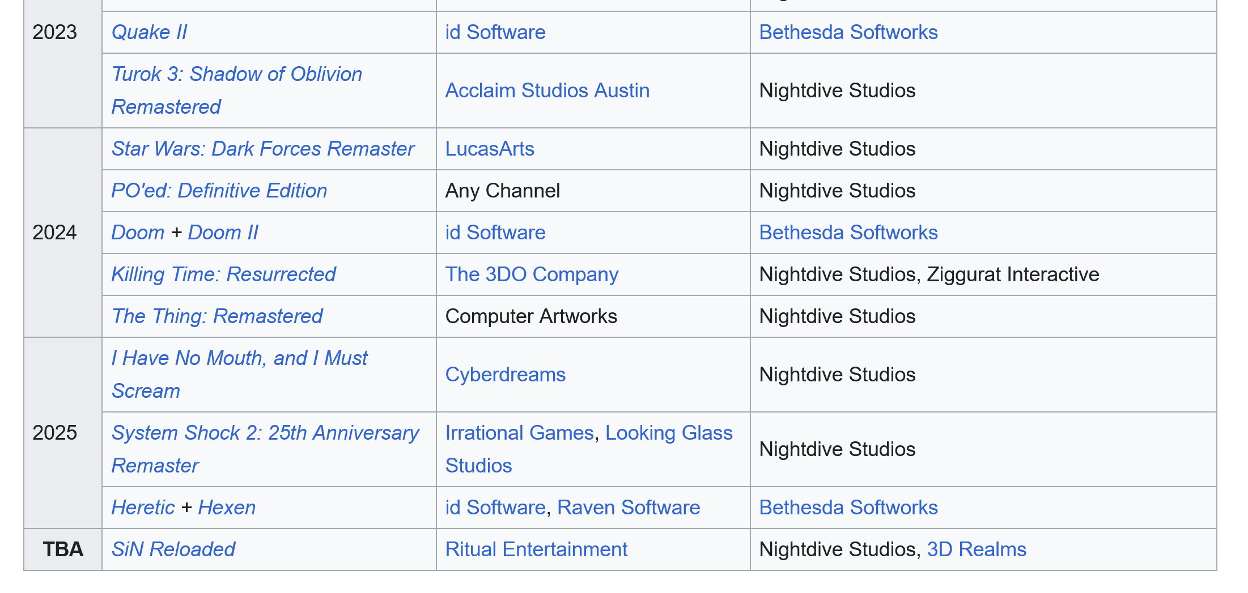Open the LucasArts link
The image size is (1248, 593).
point(489,149)
